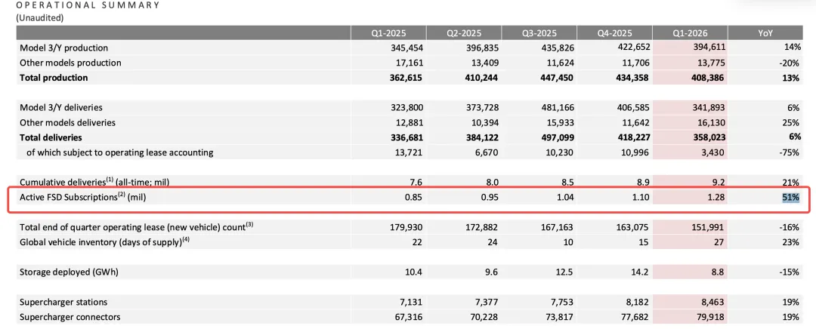Select the Total production row label
This screenshot has height=329, width=816.
pos(54,78)
